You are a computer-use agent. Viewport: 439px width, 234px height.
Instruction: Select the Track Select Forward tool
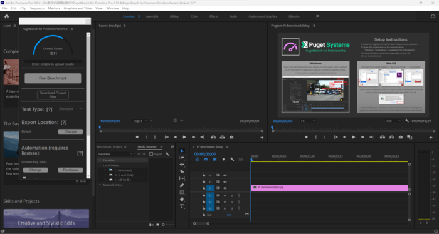(x=182, y=158)
